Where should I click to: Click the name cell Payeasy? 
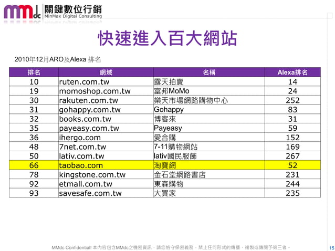click(x=209, y=128)
